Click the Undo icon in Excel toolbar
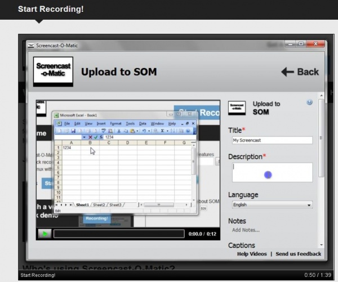This screenshot has width=338, height=282. tap(144, 131)
